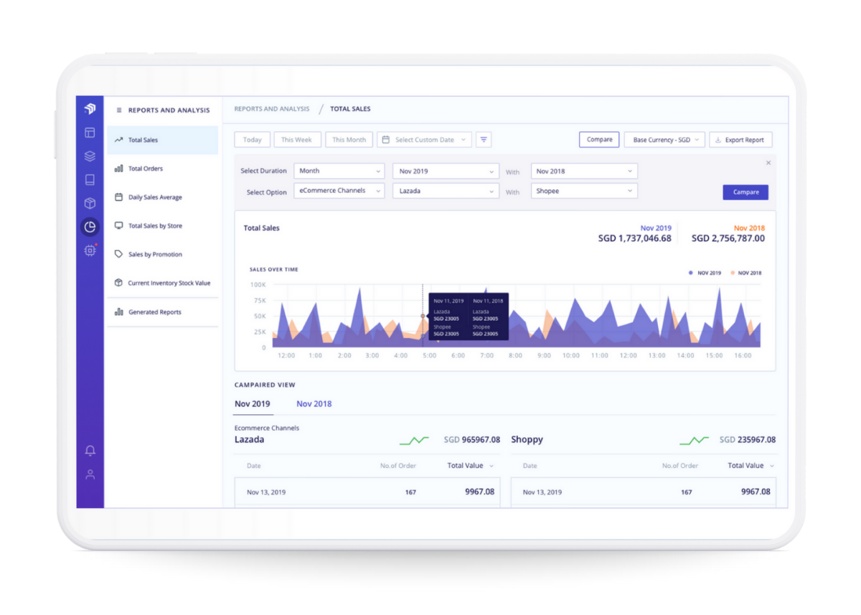Open notifications bell icon

(90, 451)
